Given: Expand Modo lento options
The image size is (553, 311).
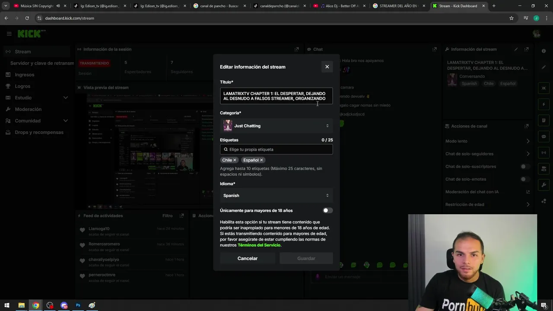Looking at the screenshot, I should pos(528,141).
